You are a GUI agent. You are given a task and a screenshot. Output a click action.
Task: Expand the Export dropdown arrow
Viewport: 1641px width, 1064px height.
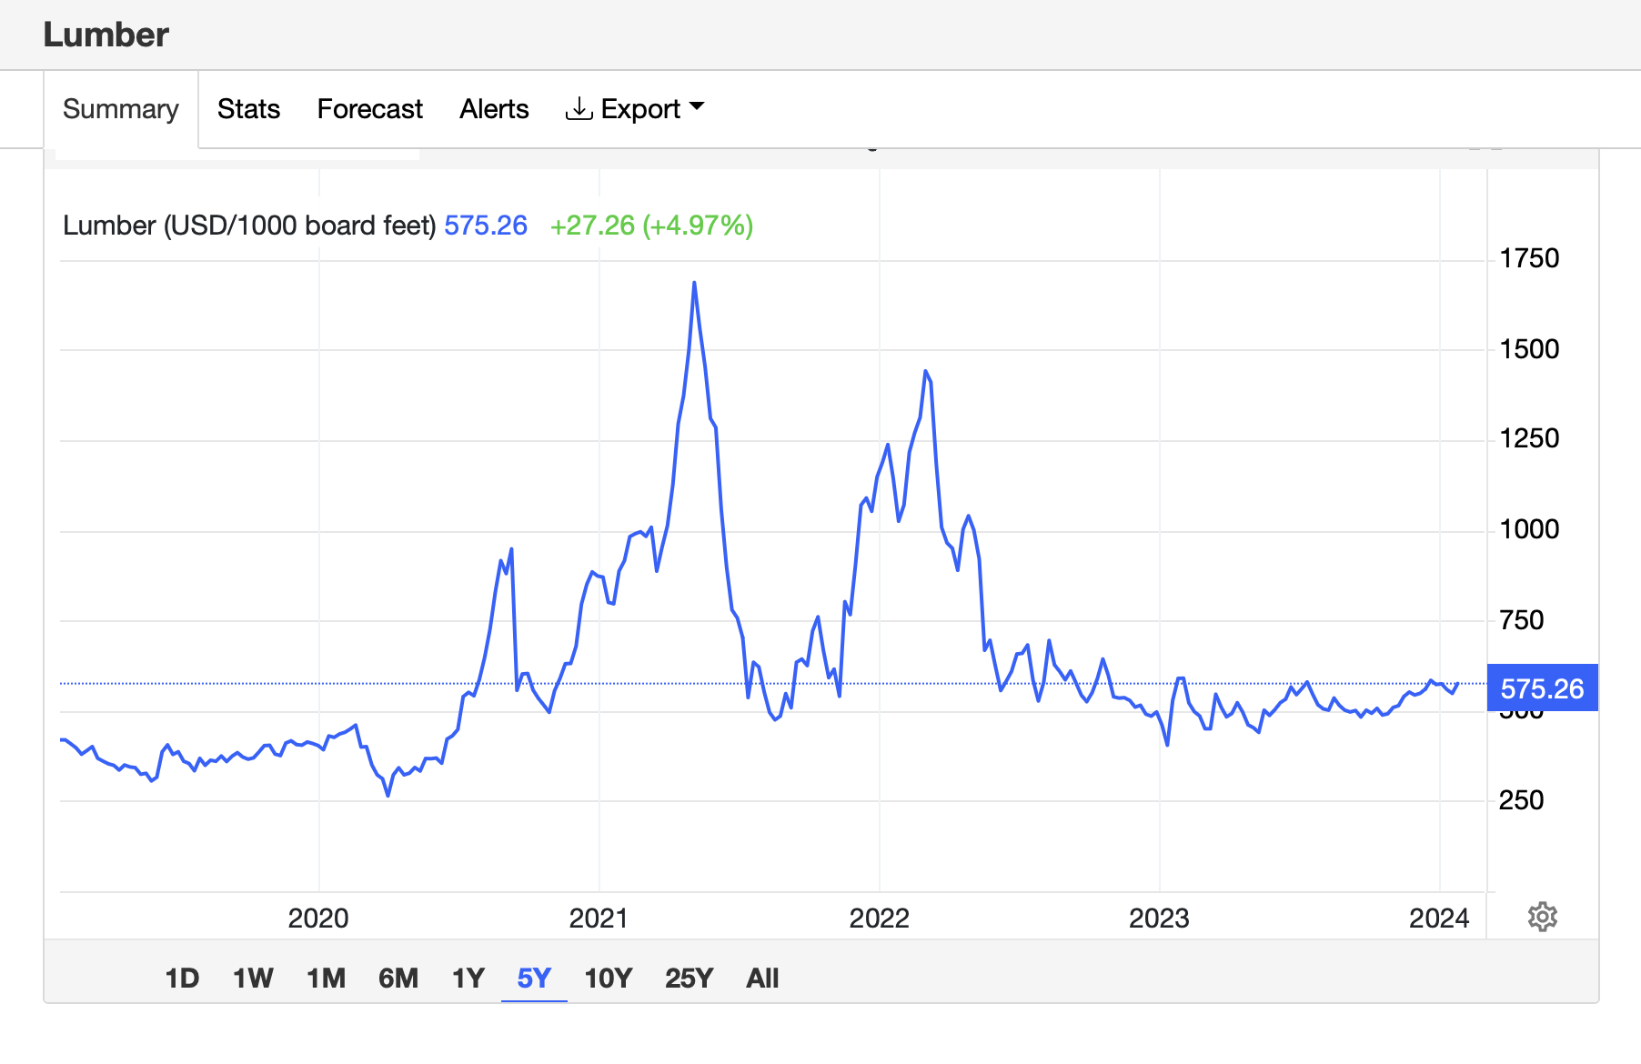pyautogui.click(x=698, y=107)
